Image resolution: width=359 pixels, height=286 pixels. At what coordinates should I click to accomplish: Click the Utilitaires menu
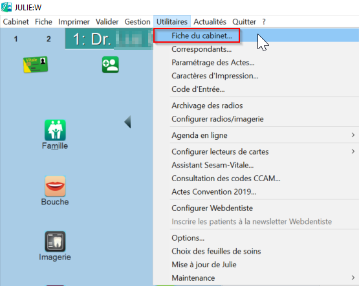(172, 22)
